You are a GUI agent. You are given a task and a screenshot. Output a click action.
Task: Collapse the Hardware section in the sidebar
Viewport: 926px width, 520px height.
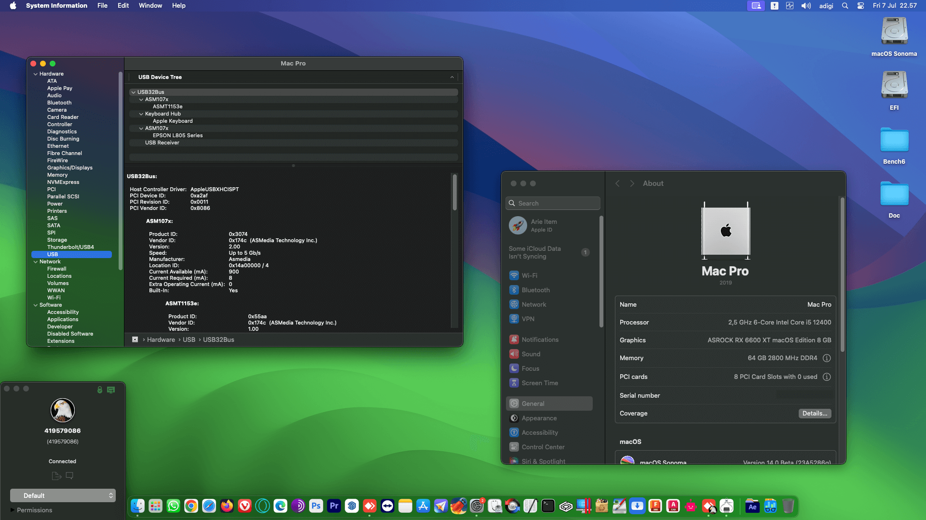point(36,74)
